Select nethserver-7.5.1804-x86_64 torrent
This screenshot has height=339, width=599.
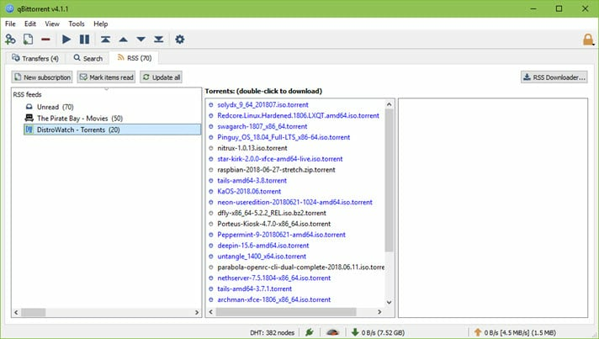coord(274,278)
